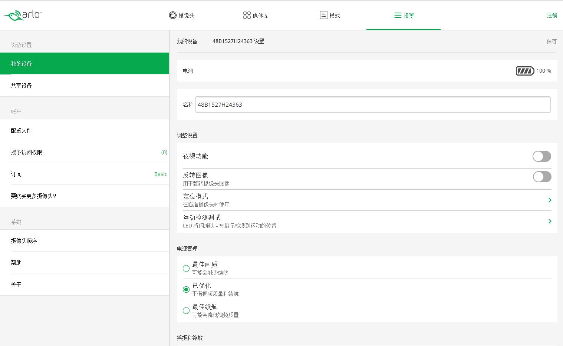This screenshot has width=563, height=346.
Task: Click the 摇摄和缩放 section heading
Action: 190,338
